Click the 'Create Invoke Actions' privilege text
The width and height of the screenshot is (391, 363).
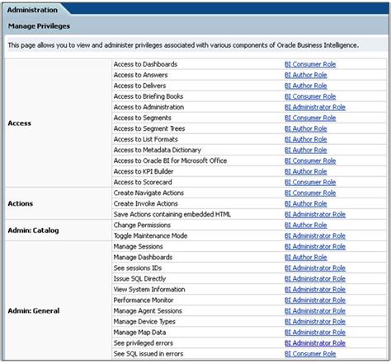pyautogui.click(x=146, y=203)
